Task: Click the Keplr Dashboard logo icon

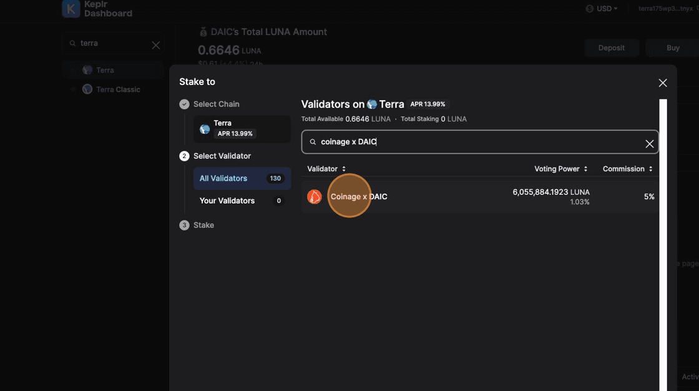Action: (x=71, y=9)
